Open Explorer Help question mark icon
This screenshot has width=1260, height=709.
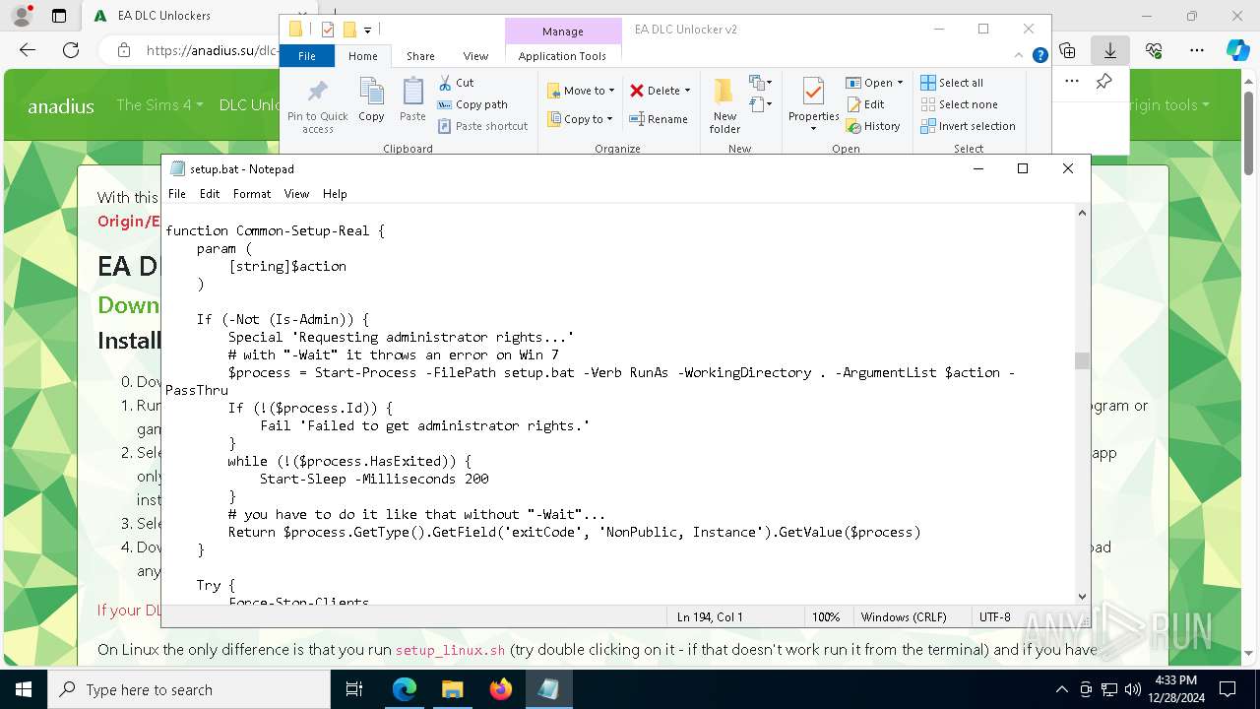1039,56
